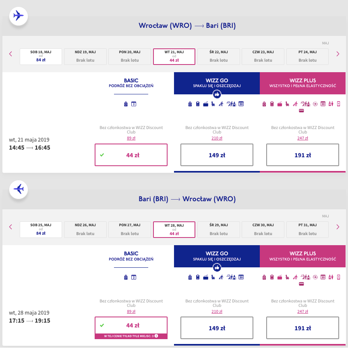The image size is (348, 348).
Task: Select outbound BASIC fare at 44 zł
Action: click(131, 155)
